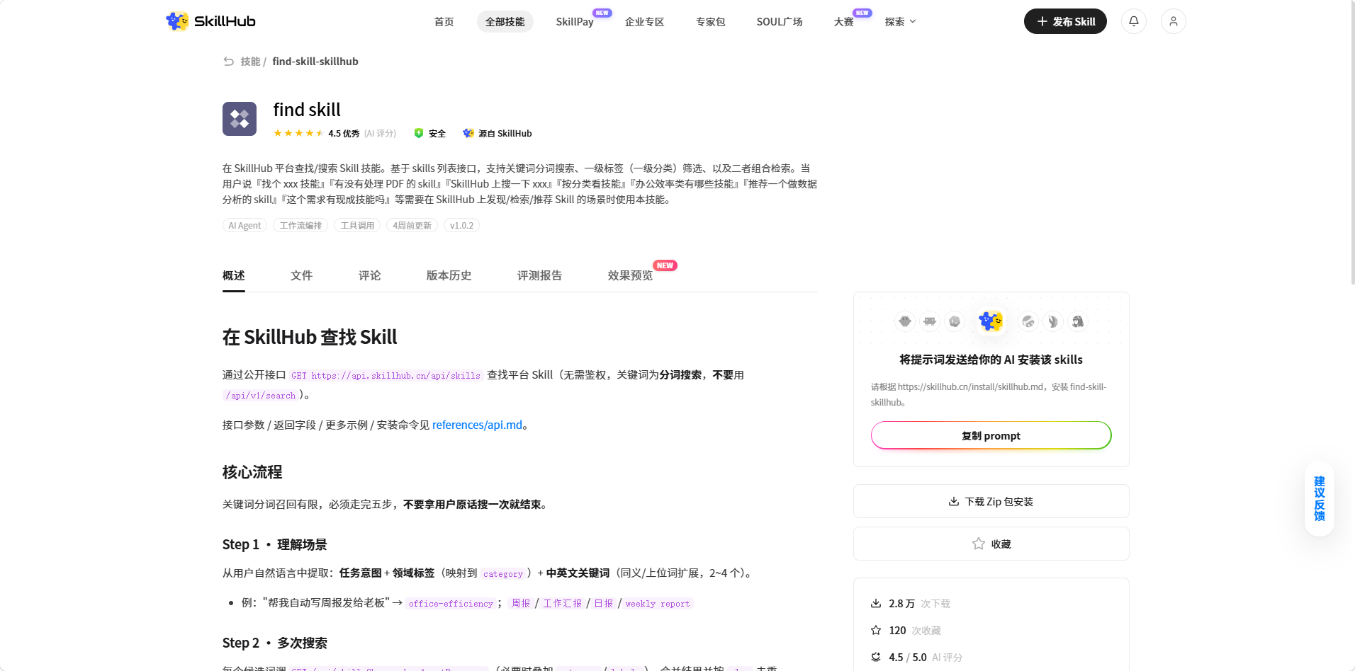Click the green 安全 shield icon

click(x=419, y=133)
